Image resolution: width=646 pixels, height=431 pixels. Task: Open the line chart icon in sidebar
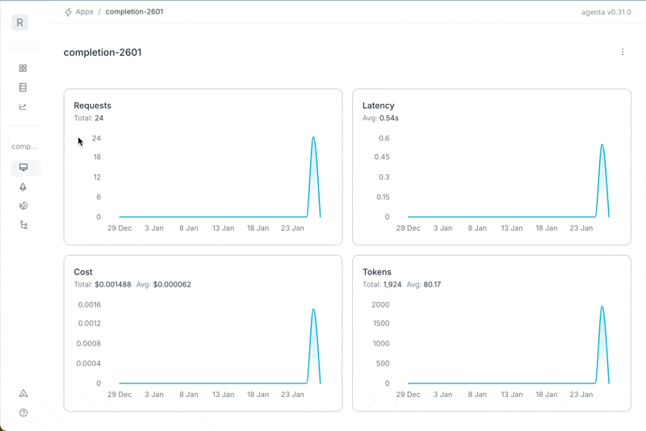[x=23, y=107]
